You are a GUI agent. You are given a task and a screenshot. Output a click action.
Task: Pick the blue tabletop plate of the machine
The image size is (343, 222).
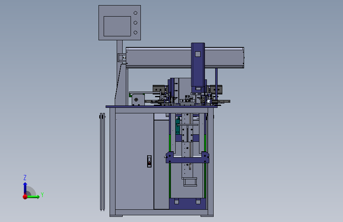tap(161, 107)
